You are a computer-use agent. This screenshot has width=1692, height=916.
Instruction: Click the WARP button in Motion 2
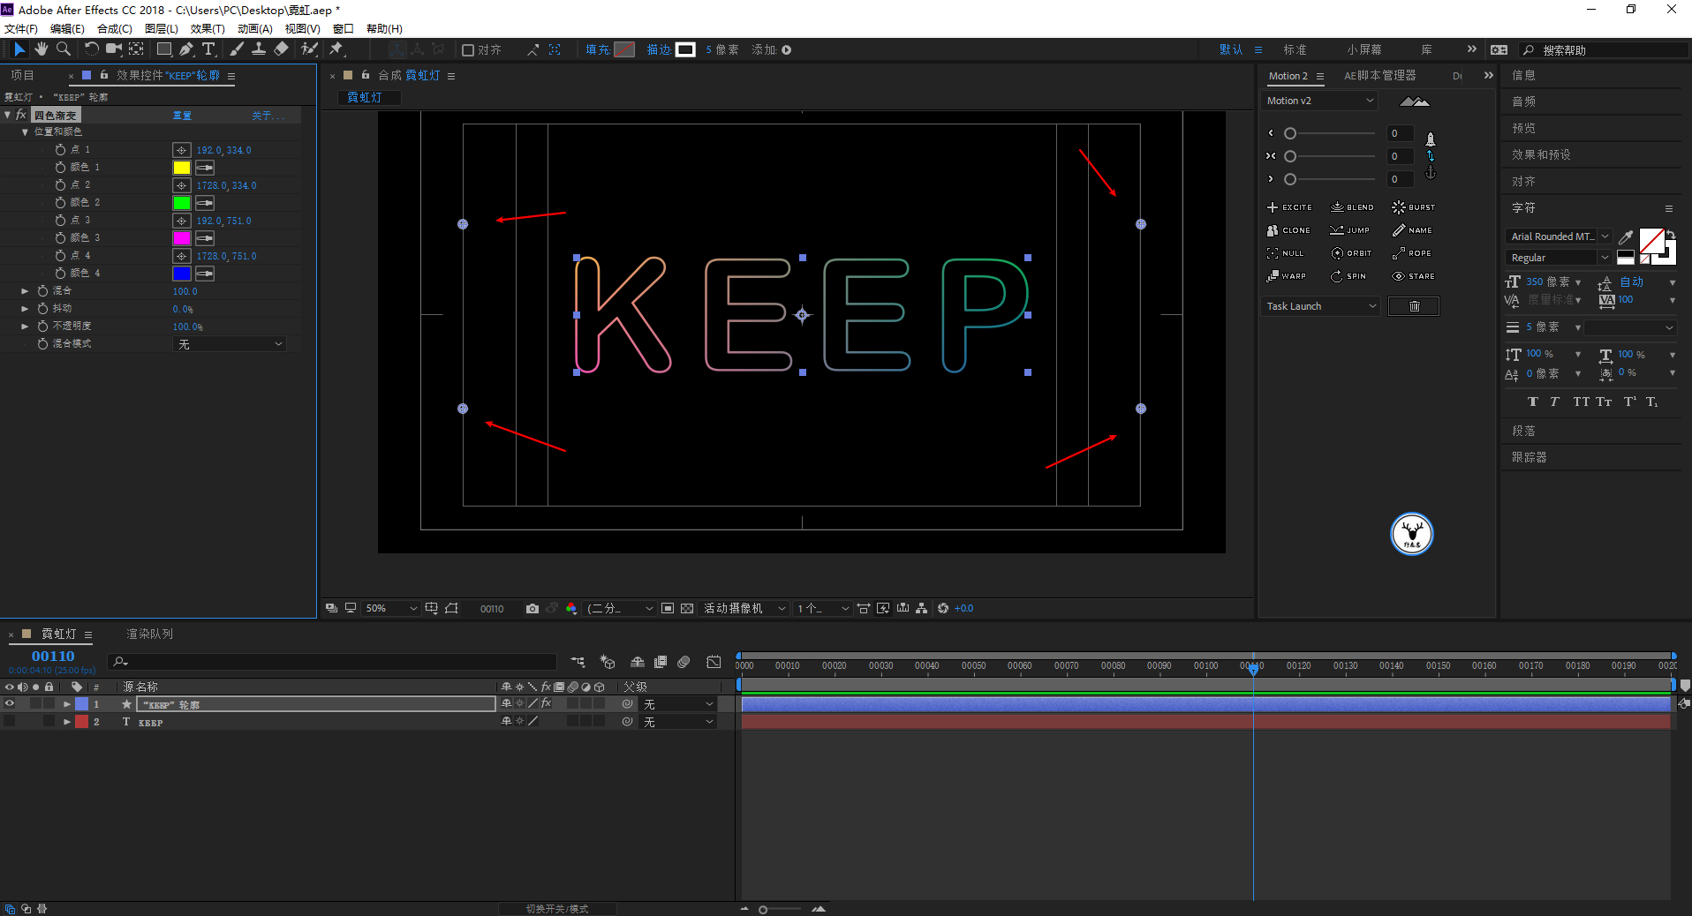tap(1287, 276)
